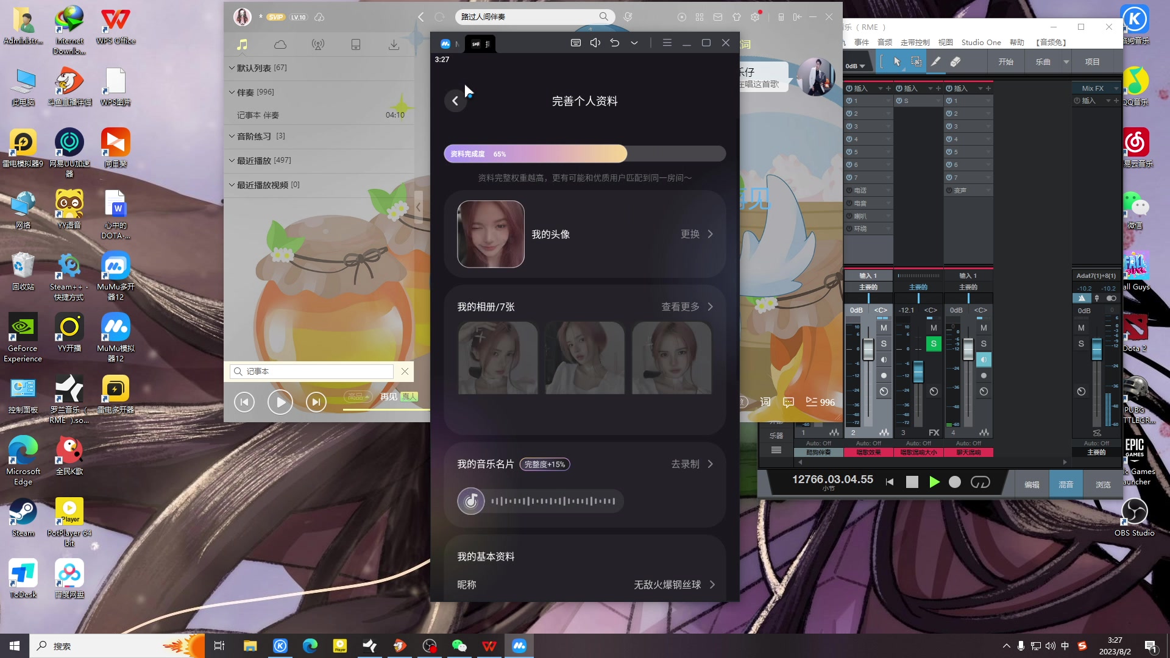Toggle MuMu emulator volume icon
Viewport: 1170px width, 658px height.
coord(595,43)
